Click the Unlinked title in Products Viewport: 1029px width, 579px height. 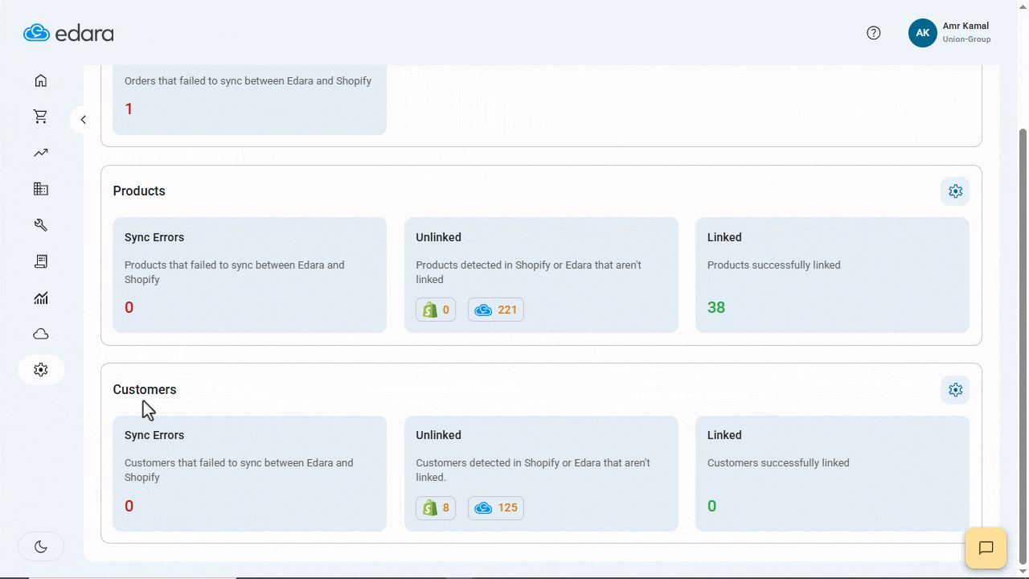(439, 237)
